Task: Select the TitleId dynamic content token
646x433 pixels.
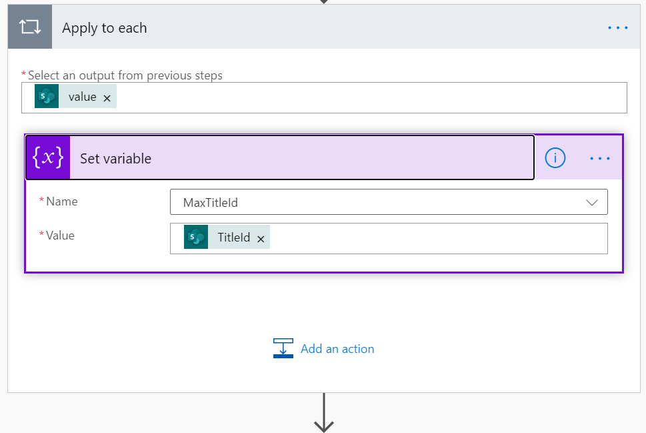Action: point(233,238)
